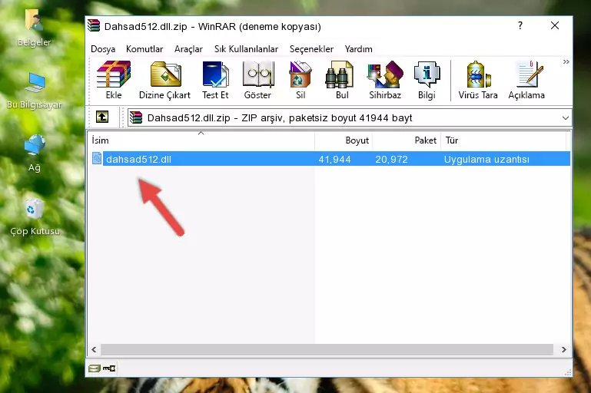
Task: Click the key password icon in status bar
Action: [109, 368]
